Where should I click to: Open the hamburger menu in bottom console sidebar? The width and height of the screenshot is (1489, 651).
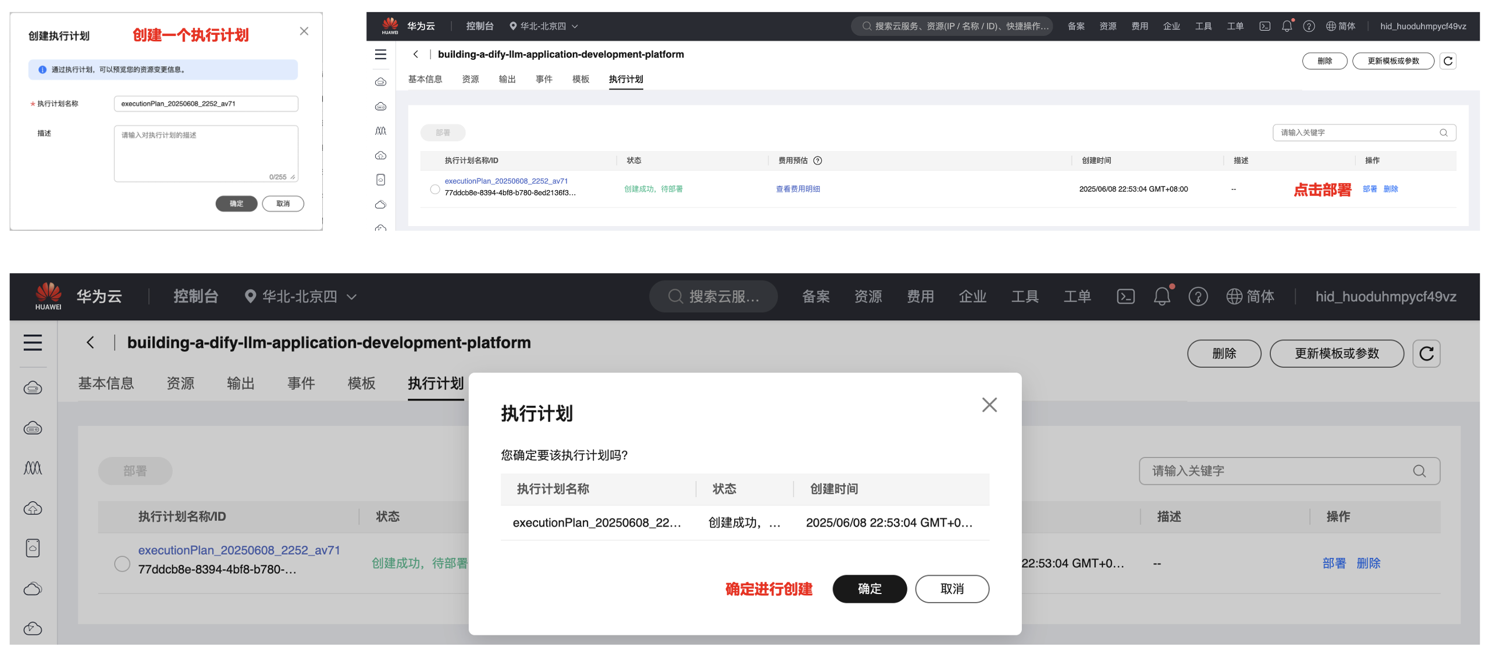coord(33,342)
